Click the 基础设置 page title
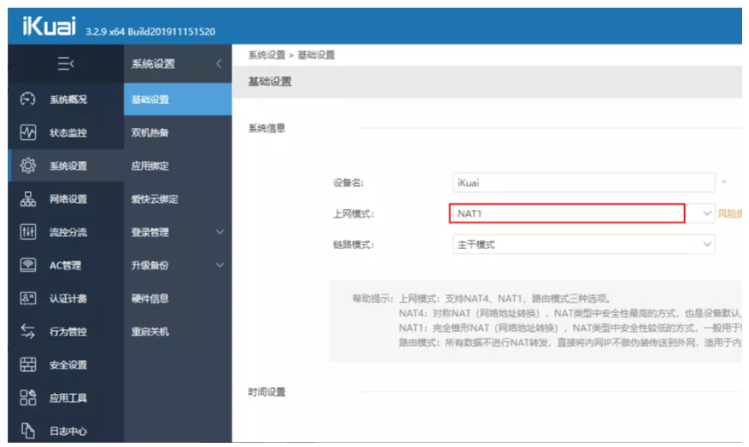The image size is (749, 447). (269, 82)
